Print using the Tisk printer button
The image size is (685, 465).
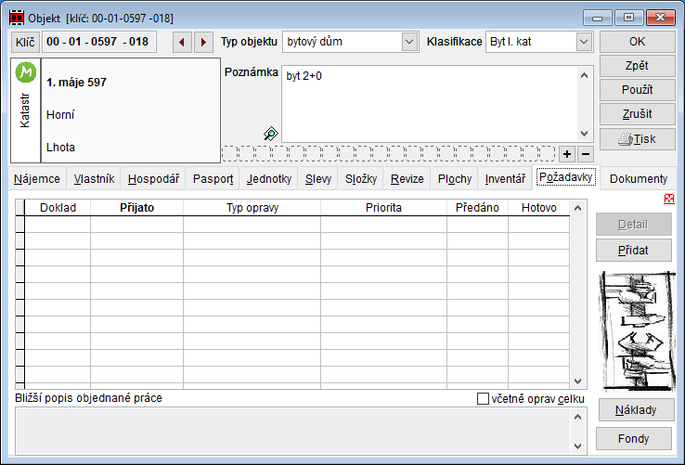click(x=637, y=139)
